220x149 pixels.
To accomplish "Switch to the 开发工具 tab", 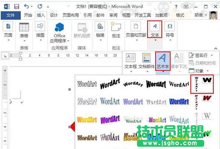I will (x=143, y=15).
